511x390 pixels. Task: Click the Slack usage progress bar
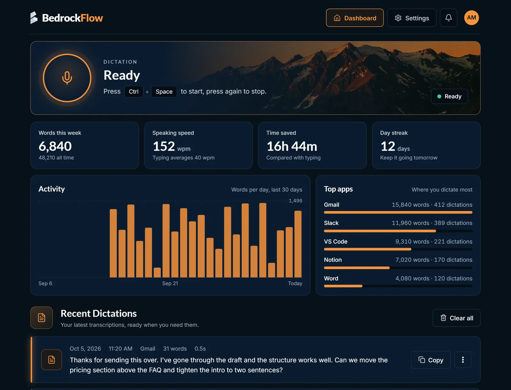click(x=398, y=231)
